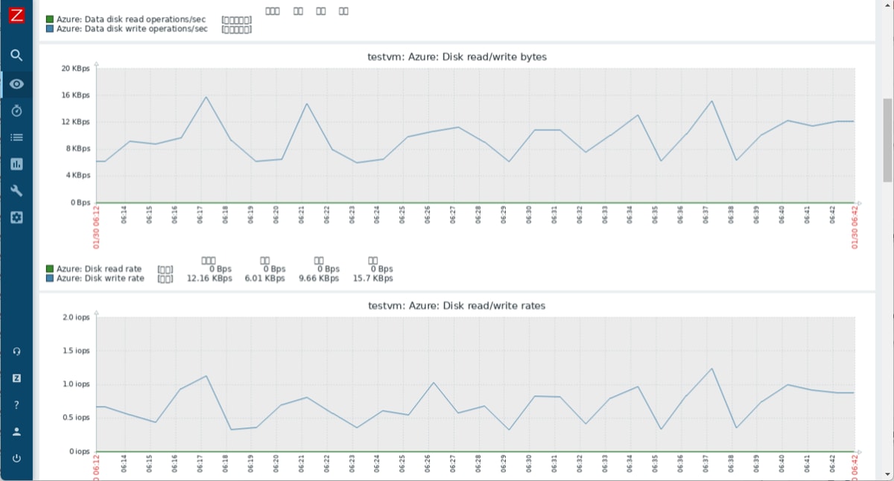Screen dimensions: 894x481
Task: Open the Administration gear icon
Action: pyautogui.click(x=16, y=217)
